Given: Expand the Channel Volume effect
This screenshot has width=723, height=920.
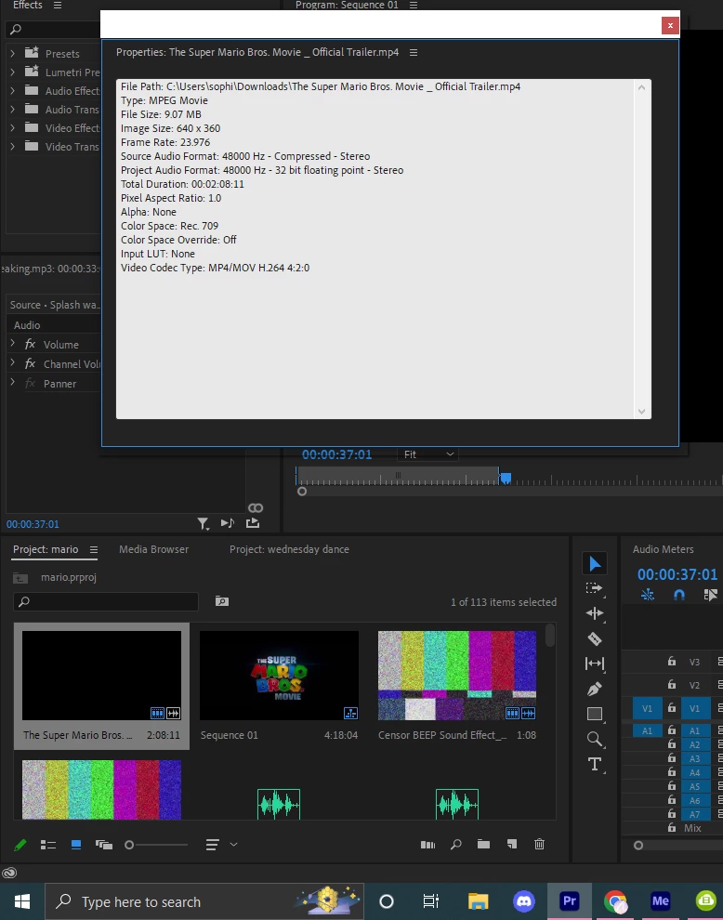Looking at the screenshot, I should 12,363.
